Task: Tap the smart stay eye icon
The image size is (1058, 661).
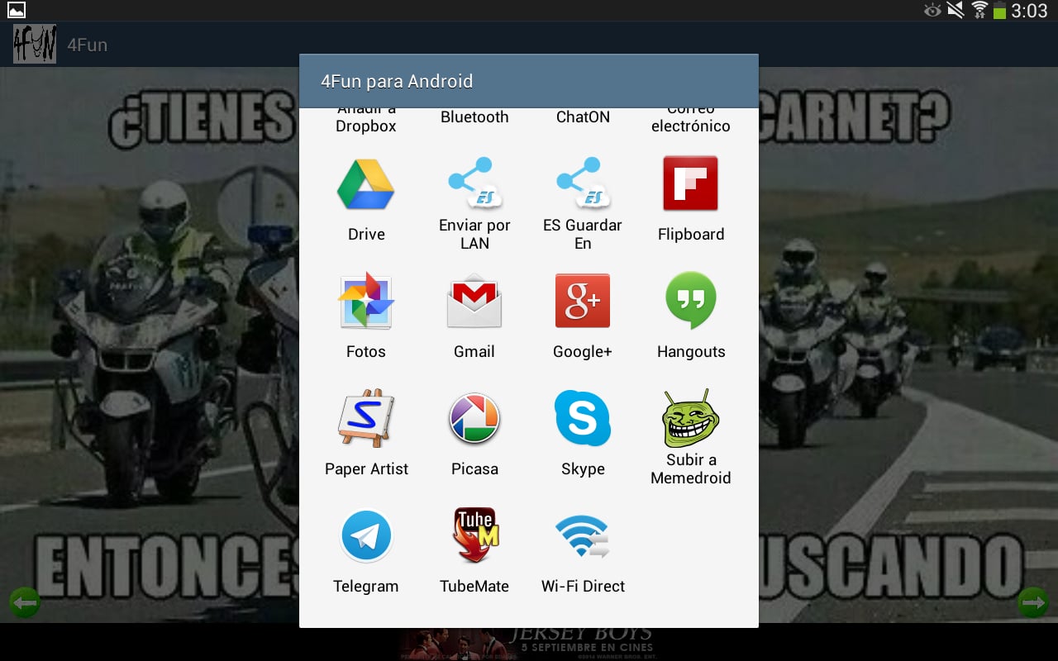Action: pos(933,10)
